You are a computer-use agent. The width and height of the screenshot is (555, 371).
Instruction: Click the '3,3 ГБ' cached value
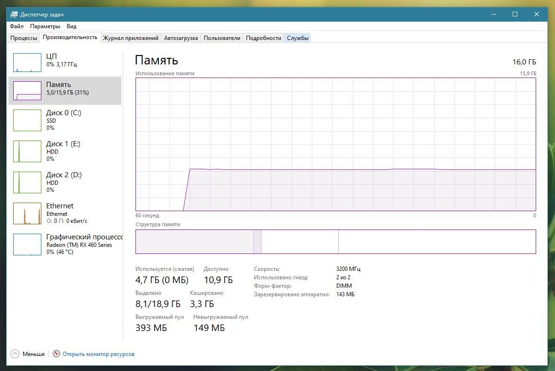[202, 304]
